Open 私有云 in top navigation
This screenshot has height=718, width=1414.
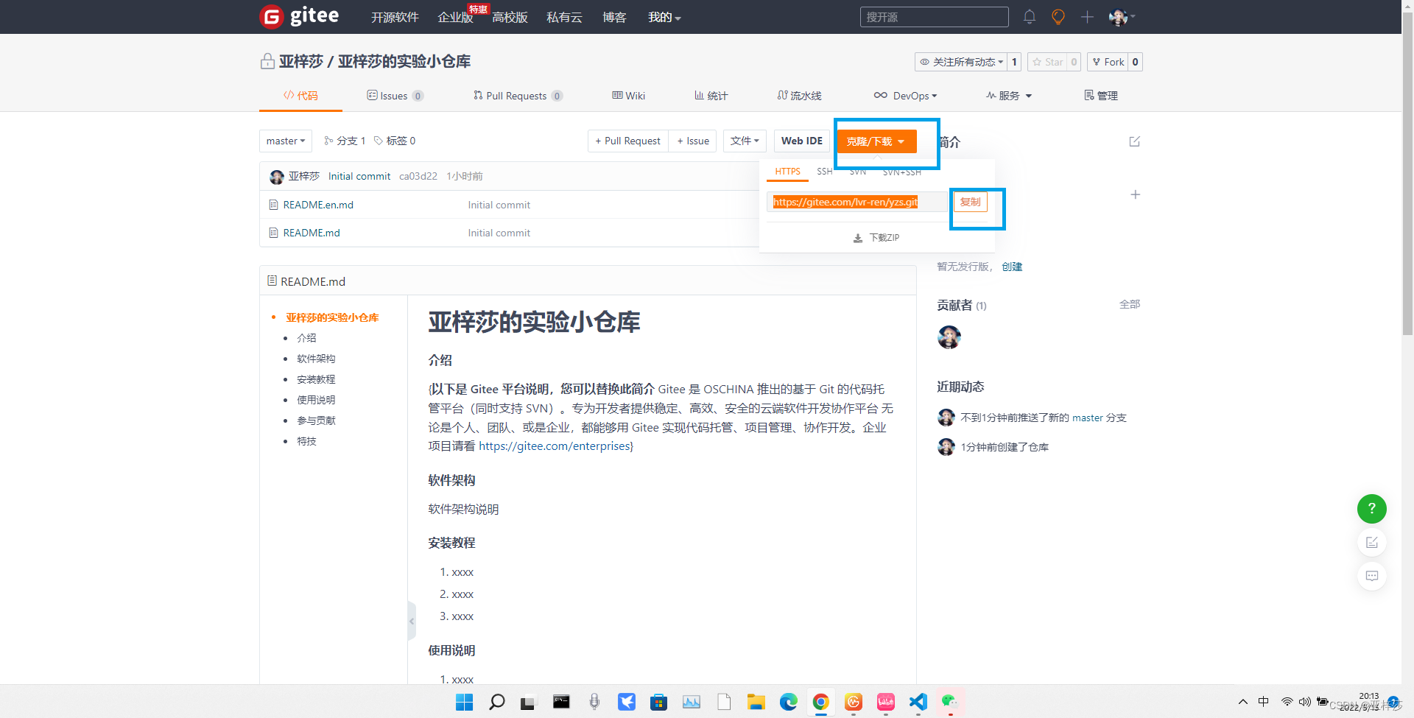click(564, 17)
